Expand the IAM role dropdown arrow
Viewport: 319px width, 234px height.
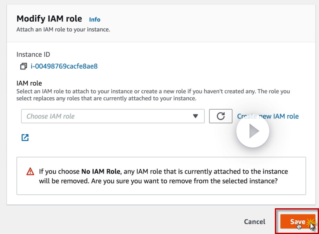point(196,116)
